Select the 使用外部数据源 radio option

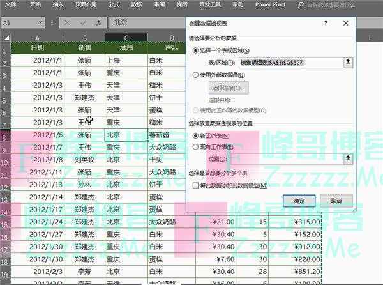pos(196,75)
